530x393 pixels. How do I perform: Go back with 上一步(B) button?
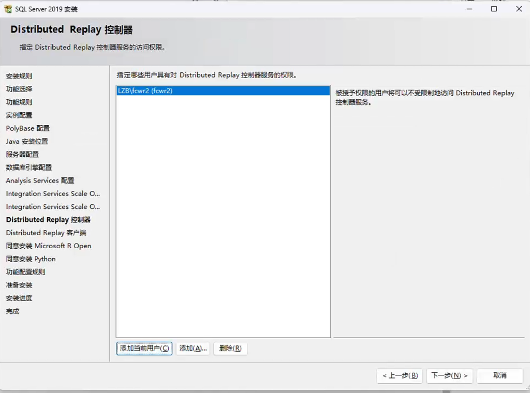coord(400,375)
